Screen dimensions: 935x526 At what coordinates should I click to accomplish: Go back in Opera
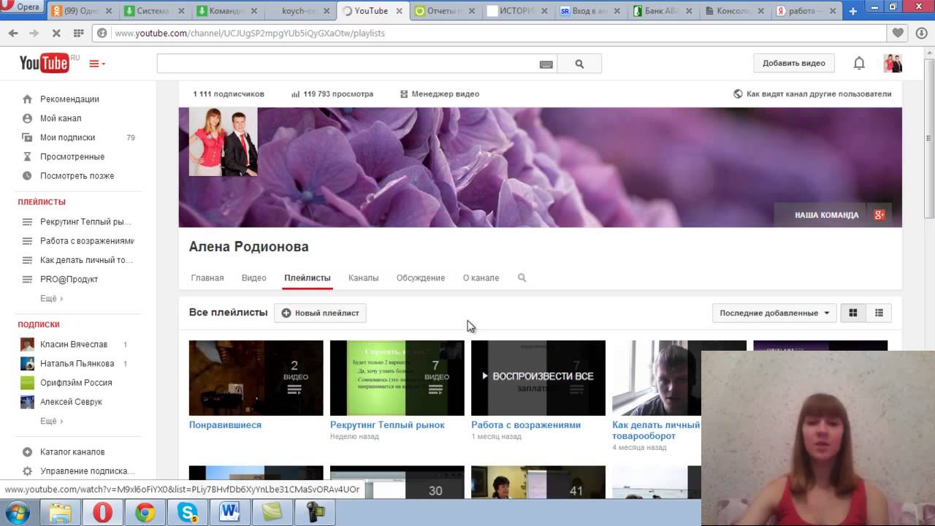tap(13, 33)
